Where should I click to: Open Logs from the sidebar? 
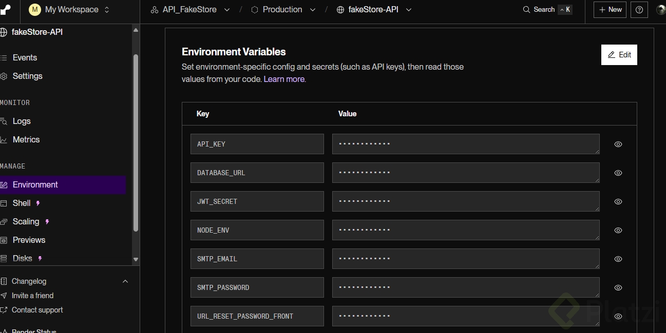point(22,121)
